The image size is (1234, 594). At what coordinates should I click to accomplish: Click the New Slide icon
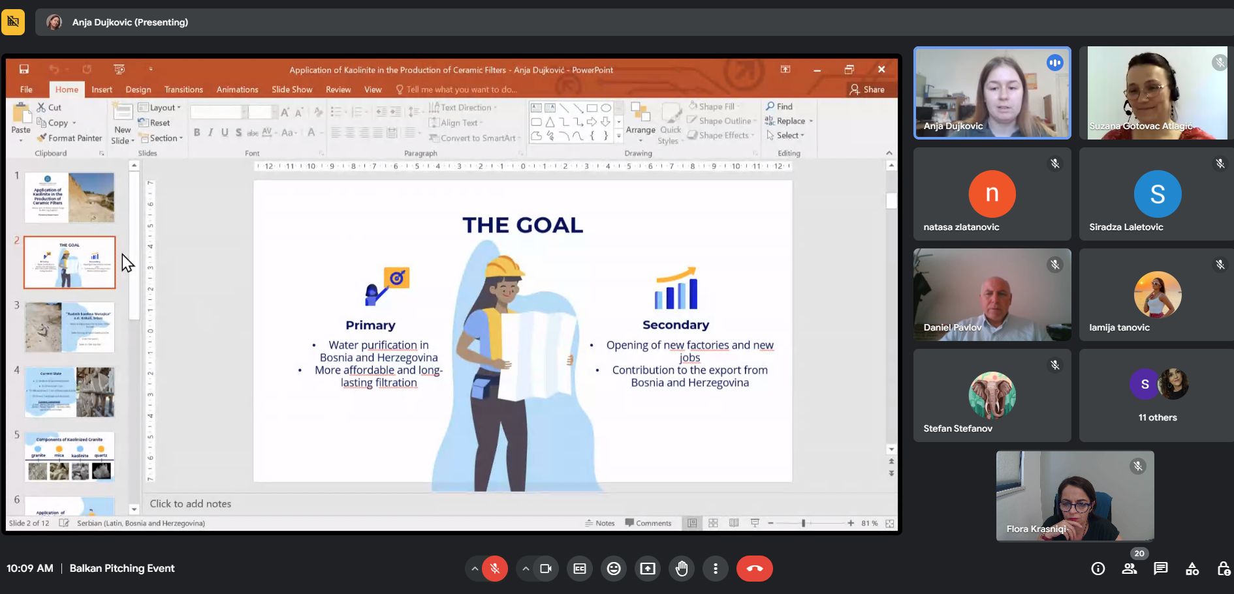point(122,111)
